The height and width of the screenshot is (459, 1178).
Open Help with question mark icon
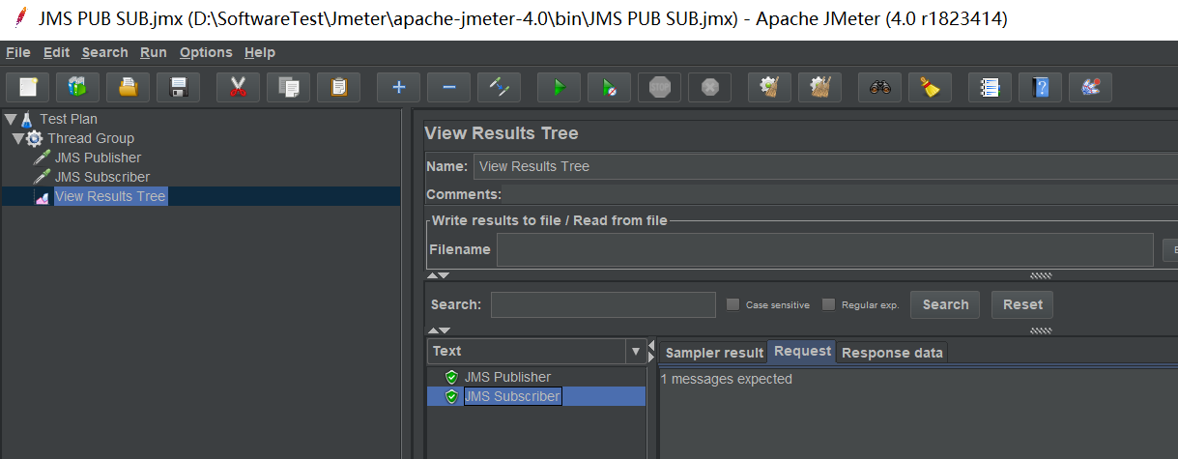point(1040,87)
